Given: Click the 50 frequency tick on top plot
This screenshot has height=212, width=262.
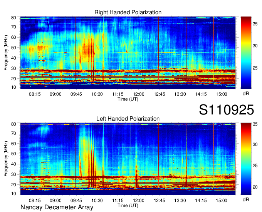Looking at the screenshot, I should click(x=13, y=48).
